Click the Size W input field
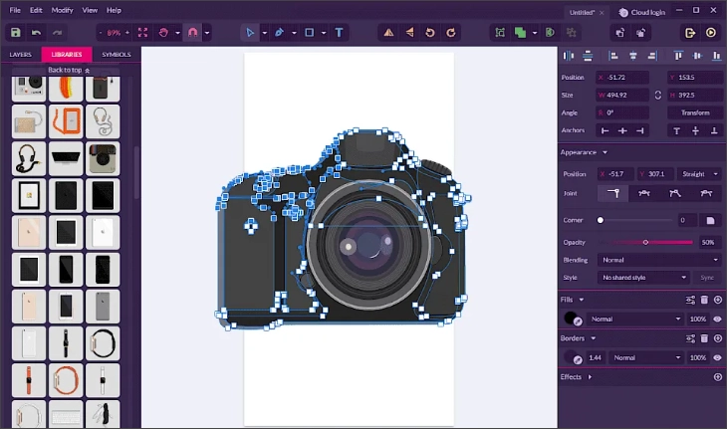This screenshot has width=727, height=429. tap(622, 95)
